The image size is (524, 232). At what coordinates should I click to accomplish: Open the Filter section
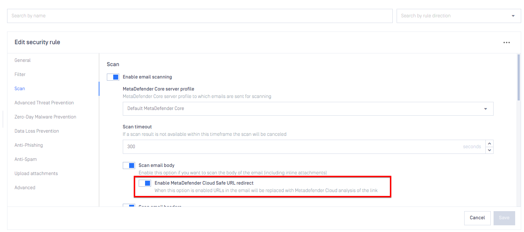point(20,74)
